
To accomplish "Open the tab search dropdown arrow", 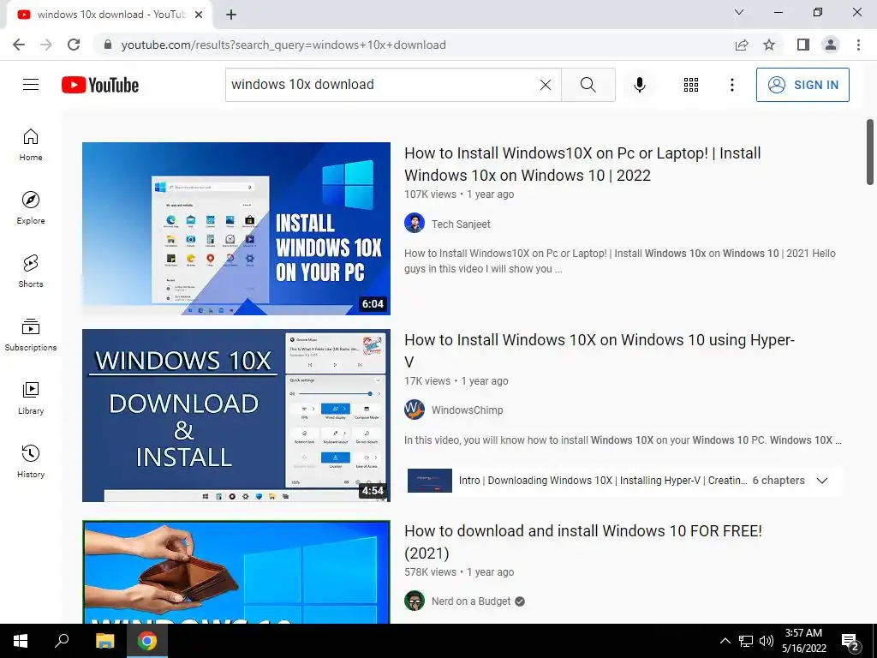I will 739,12.
